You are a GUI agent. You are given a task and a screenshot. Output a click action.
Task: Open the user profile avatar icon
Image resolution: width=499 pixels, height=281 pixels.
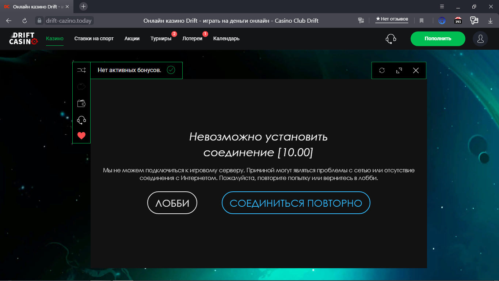click(480, 39)
